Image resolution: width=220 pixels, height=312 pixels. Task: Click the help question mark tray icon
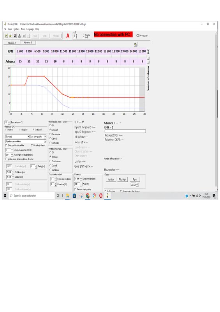187,196
